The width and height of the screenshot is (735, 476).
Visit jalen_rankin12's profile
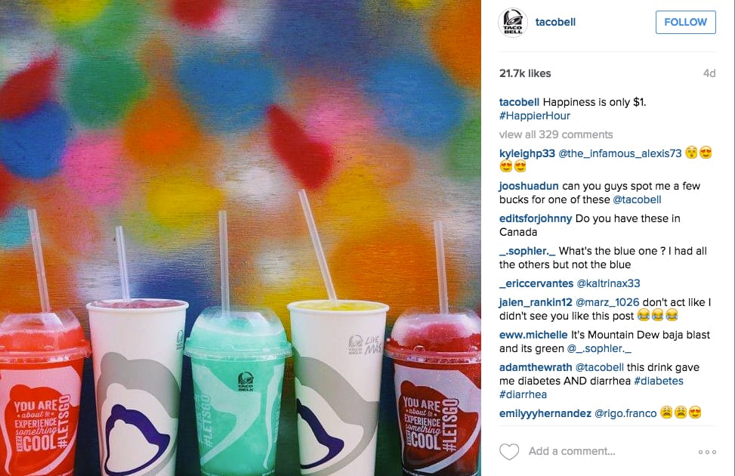point(536,302)
